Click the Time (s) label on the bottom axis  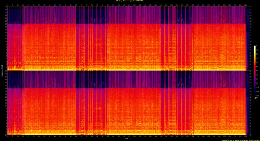tap(127, 139)
